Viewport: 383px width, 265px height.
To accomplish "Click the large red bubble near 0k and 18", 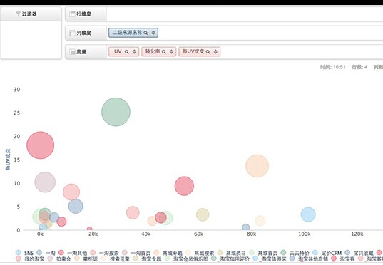I will tap(41, 145).
